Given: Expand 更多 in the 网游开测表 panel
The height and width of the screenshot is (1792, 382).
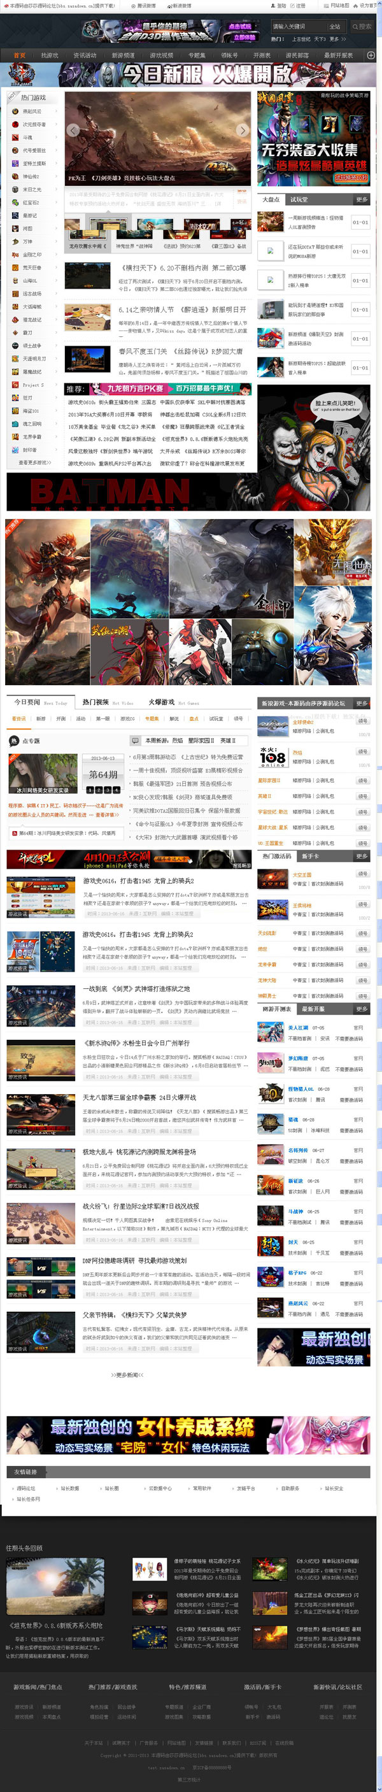Looking at the screenshot, I should click(x=361, y=1009).
